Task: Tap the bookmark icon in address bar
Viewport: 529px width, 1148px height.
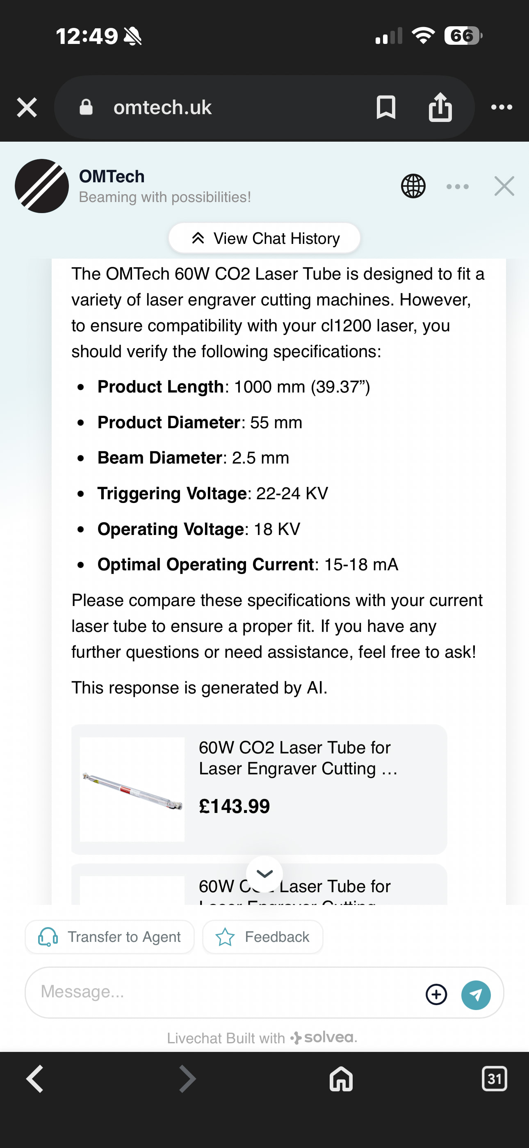Action: pos(385,108)
